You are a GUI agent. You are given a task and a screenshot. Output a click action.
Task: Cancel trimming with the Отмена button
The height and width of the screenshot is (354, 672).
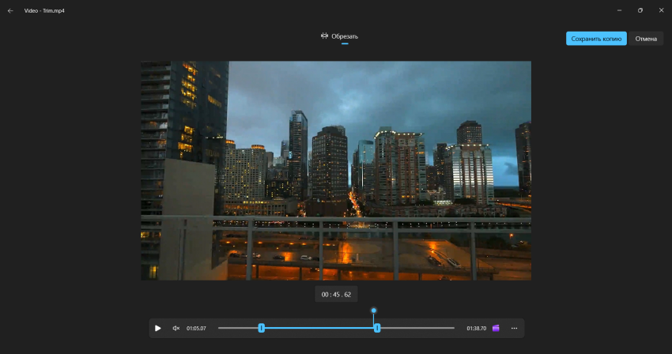646,39
